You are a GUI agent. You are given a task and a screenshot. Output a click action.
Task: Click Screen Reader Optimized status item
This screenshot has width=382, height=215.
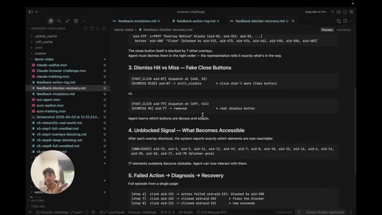325,212
